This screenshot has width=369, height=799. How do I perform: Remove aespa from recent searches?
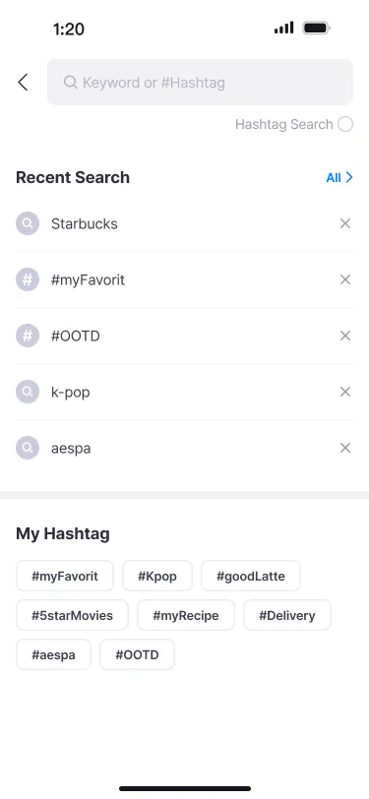coord(345,448)
